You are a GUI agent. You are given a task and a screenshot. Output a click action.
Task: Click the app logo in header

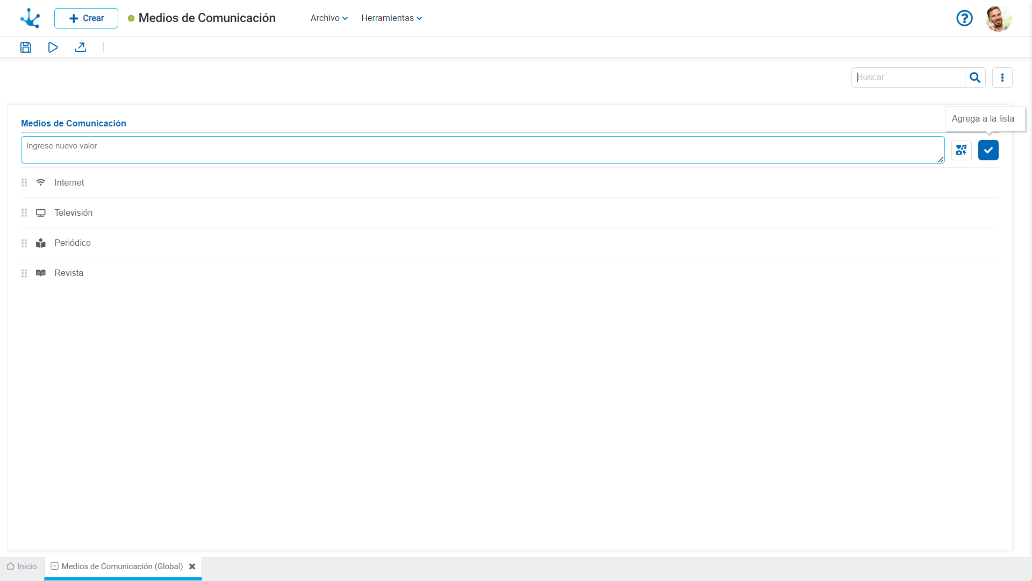[30, 18]
